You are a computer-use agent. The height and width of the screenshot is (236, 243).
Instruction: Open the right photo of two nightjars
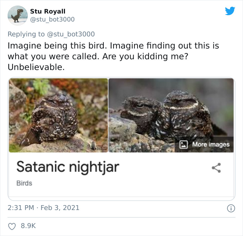coord(171,115)
